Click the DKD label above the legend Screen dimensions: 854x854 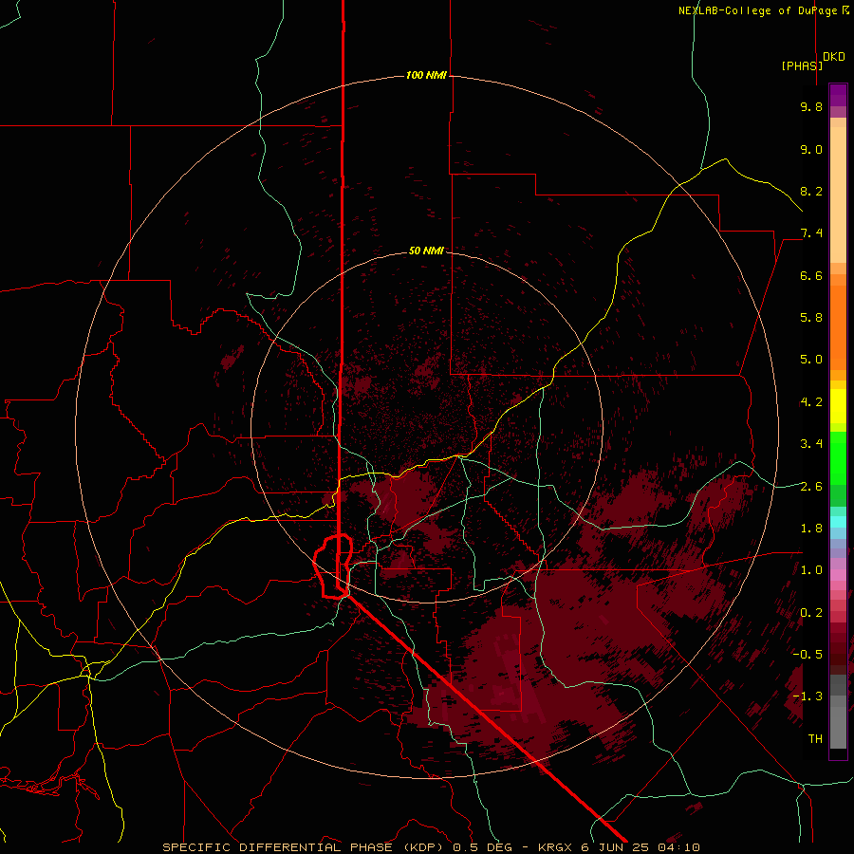click(x=834, y=57)
